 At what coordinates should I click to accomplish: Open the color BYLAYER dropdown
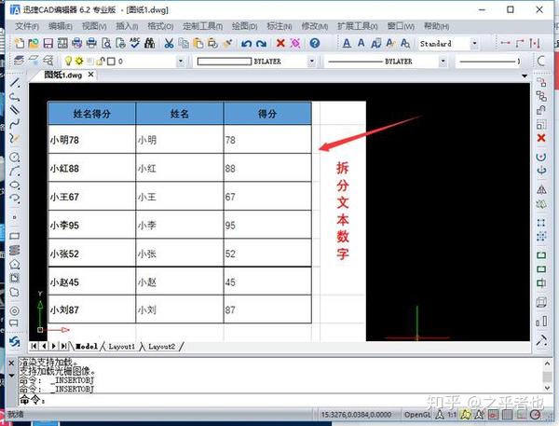[312, 62]
